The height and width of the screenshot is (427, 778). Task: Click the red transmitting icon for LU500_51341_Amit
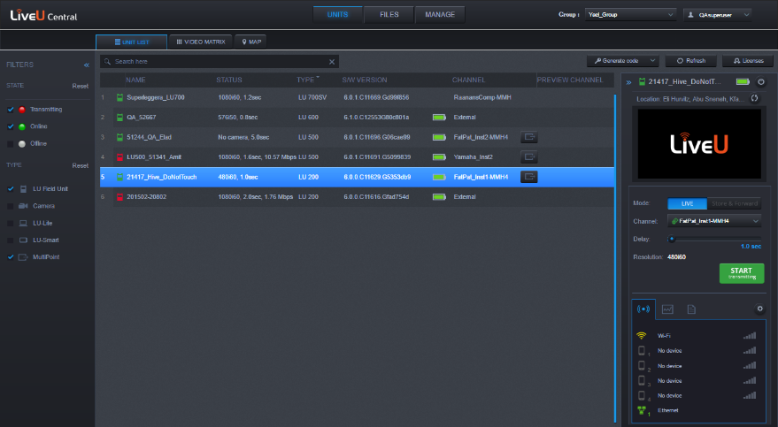click(119, 157)
